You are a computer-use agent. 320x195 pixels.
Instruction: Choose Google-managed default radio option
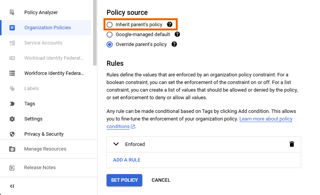pyautogui.click(x=110, y=35)
